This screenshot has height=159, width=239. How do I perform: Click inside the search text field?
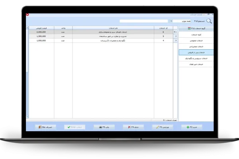(143, 21)
